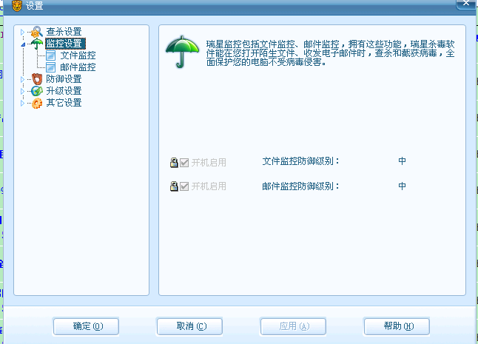
Task: Select 防御设置 in the settings tree
Action: (x=64, y=79)
